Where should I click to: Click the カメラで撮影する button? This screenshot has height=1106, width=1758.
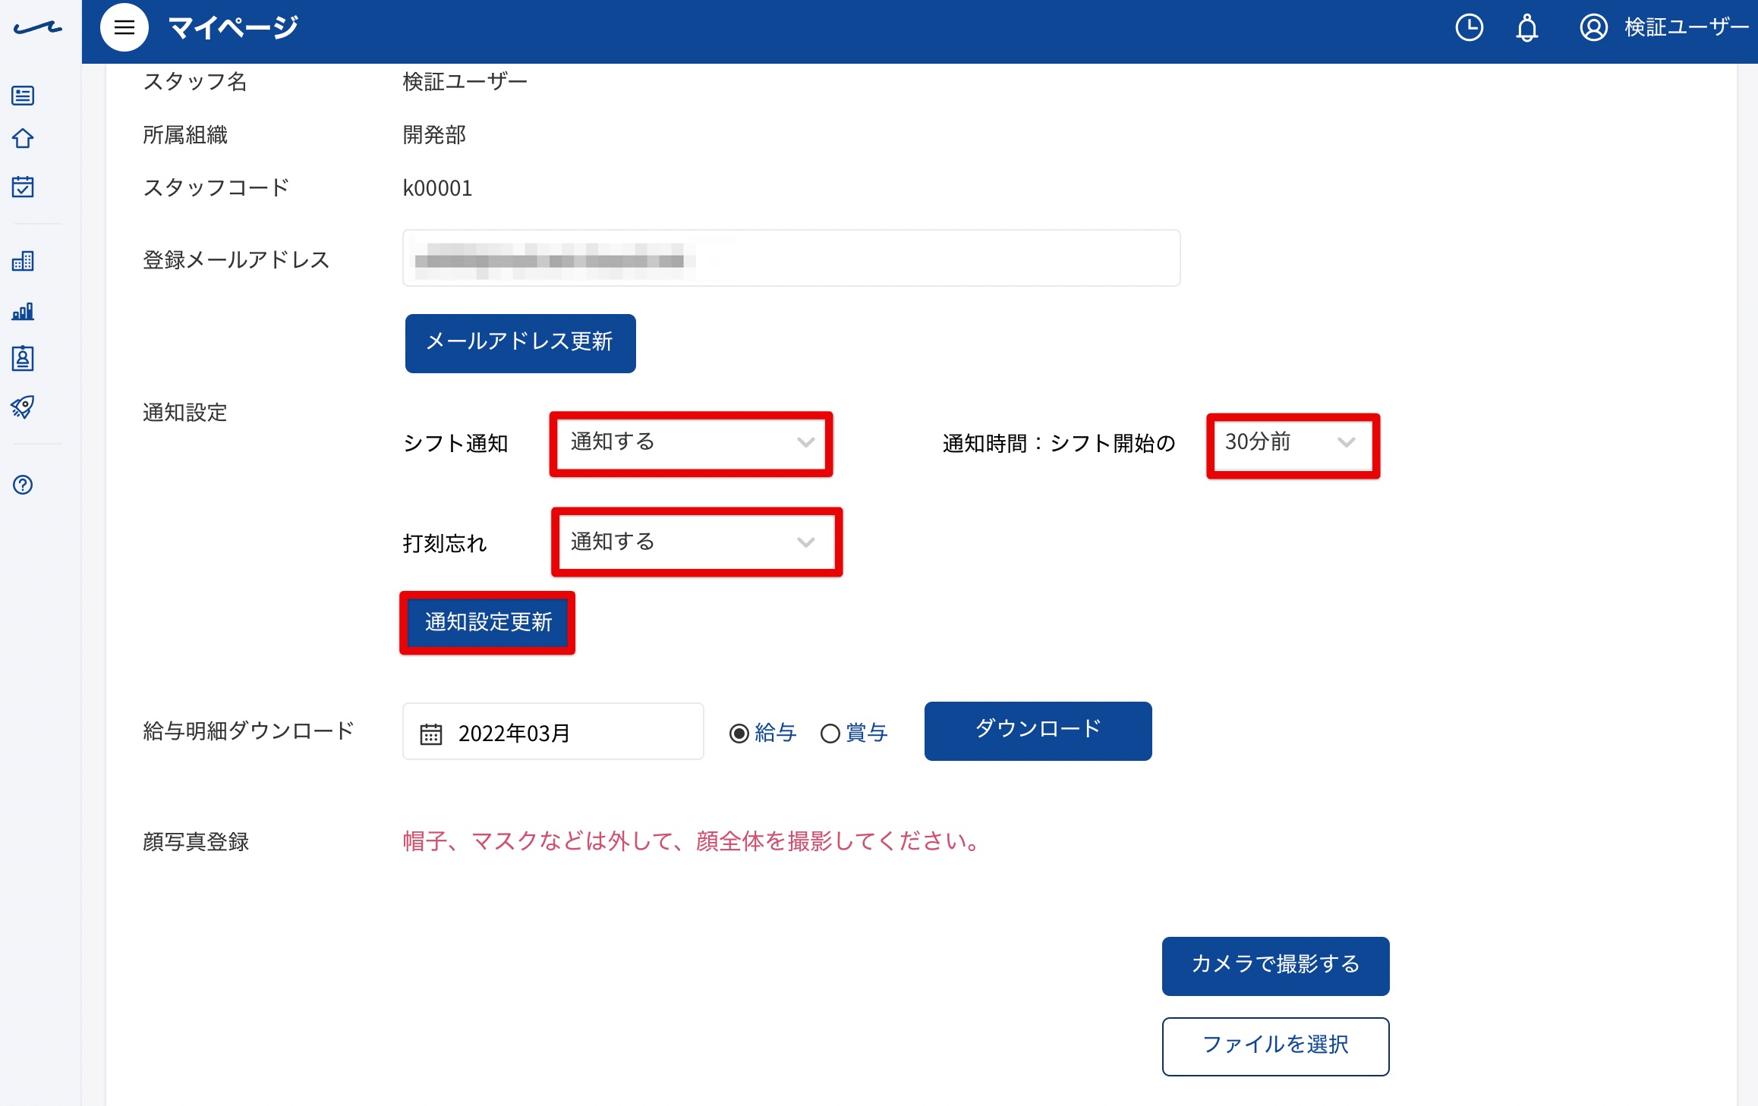point(1276,966)
